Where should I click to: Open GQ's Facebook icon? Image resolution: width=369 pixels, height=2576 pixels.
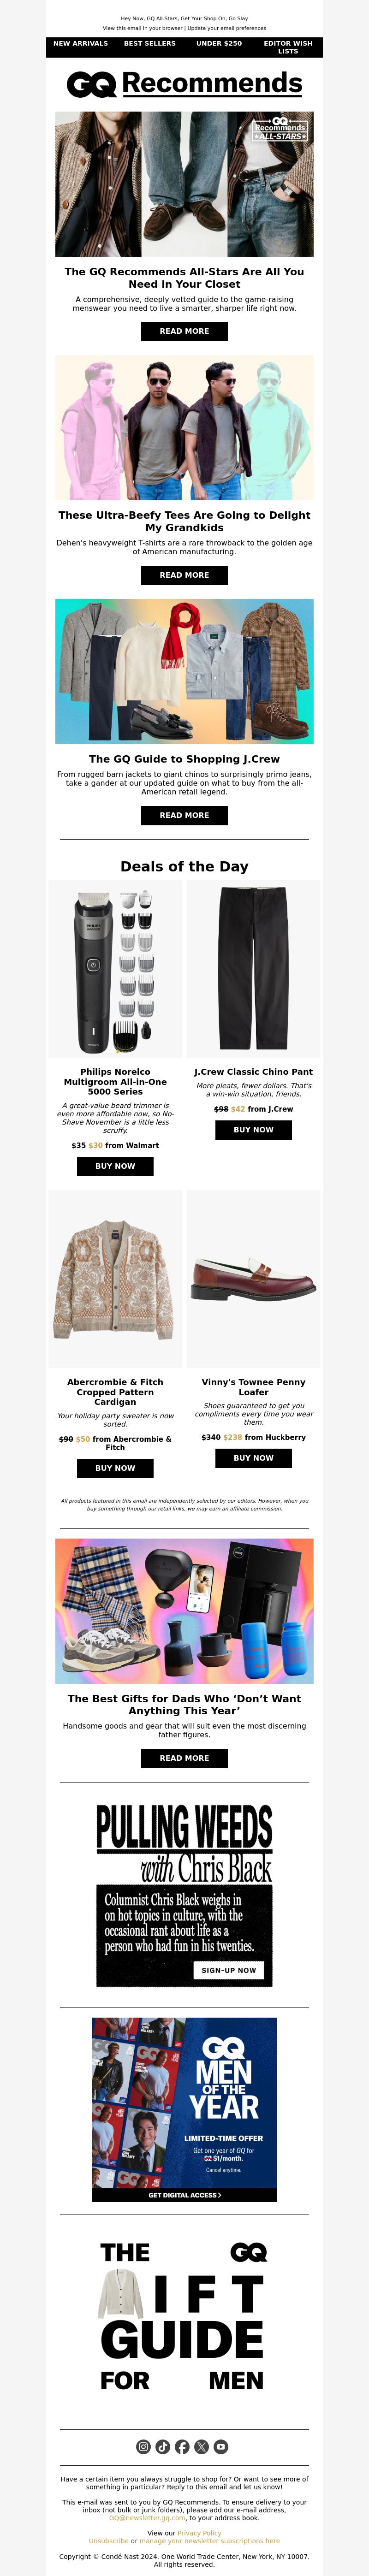click(x=182, y=2446)
